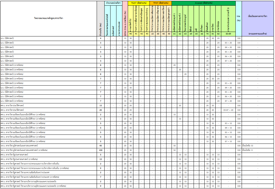Click the admission count "40" for ภูมิศาสตร์และสารสนเทศศาสตร์
The image size is (275, 189).
[101, 146]
